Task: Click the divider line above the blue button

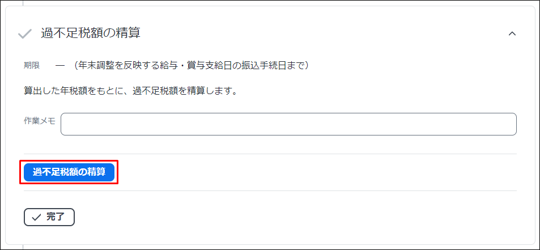Action: pos(270,154)
